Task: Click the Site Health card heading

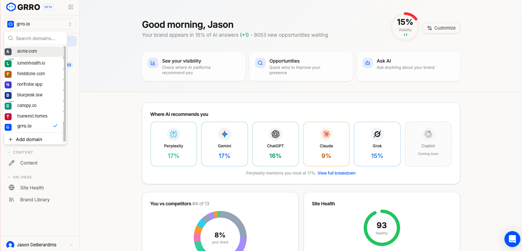Action: tap(323, 204)
